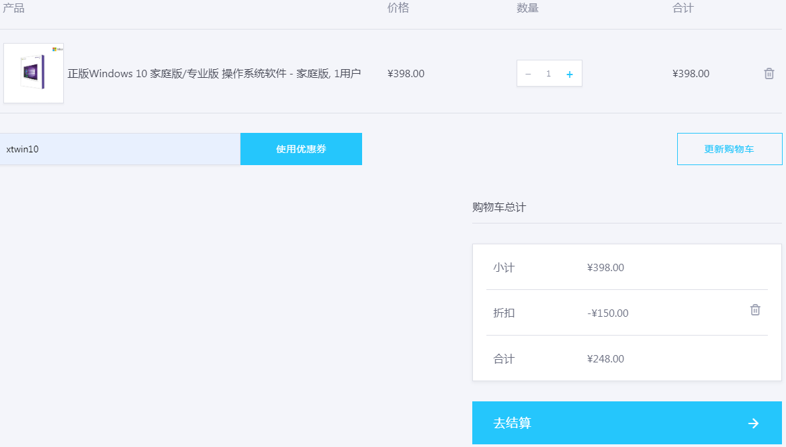The height and width of the screenshot is (447, 786).
Task: Click 更新购物车 to update cart
Action: (730, 149)
